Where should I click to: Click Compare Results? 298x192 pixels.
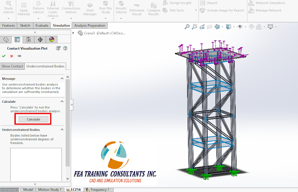tap(154, 9)
